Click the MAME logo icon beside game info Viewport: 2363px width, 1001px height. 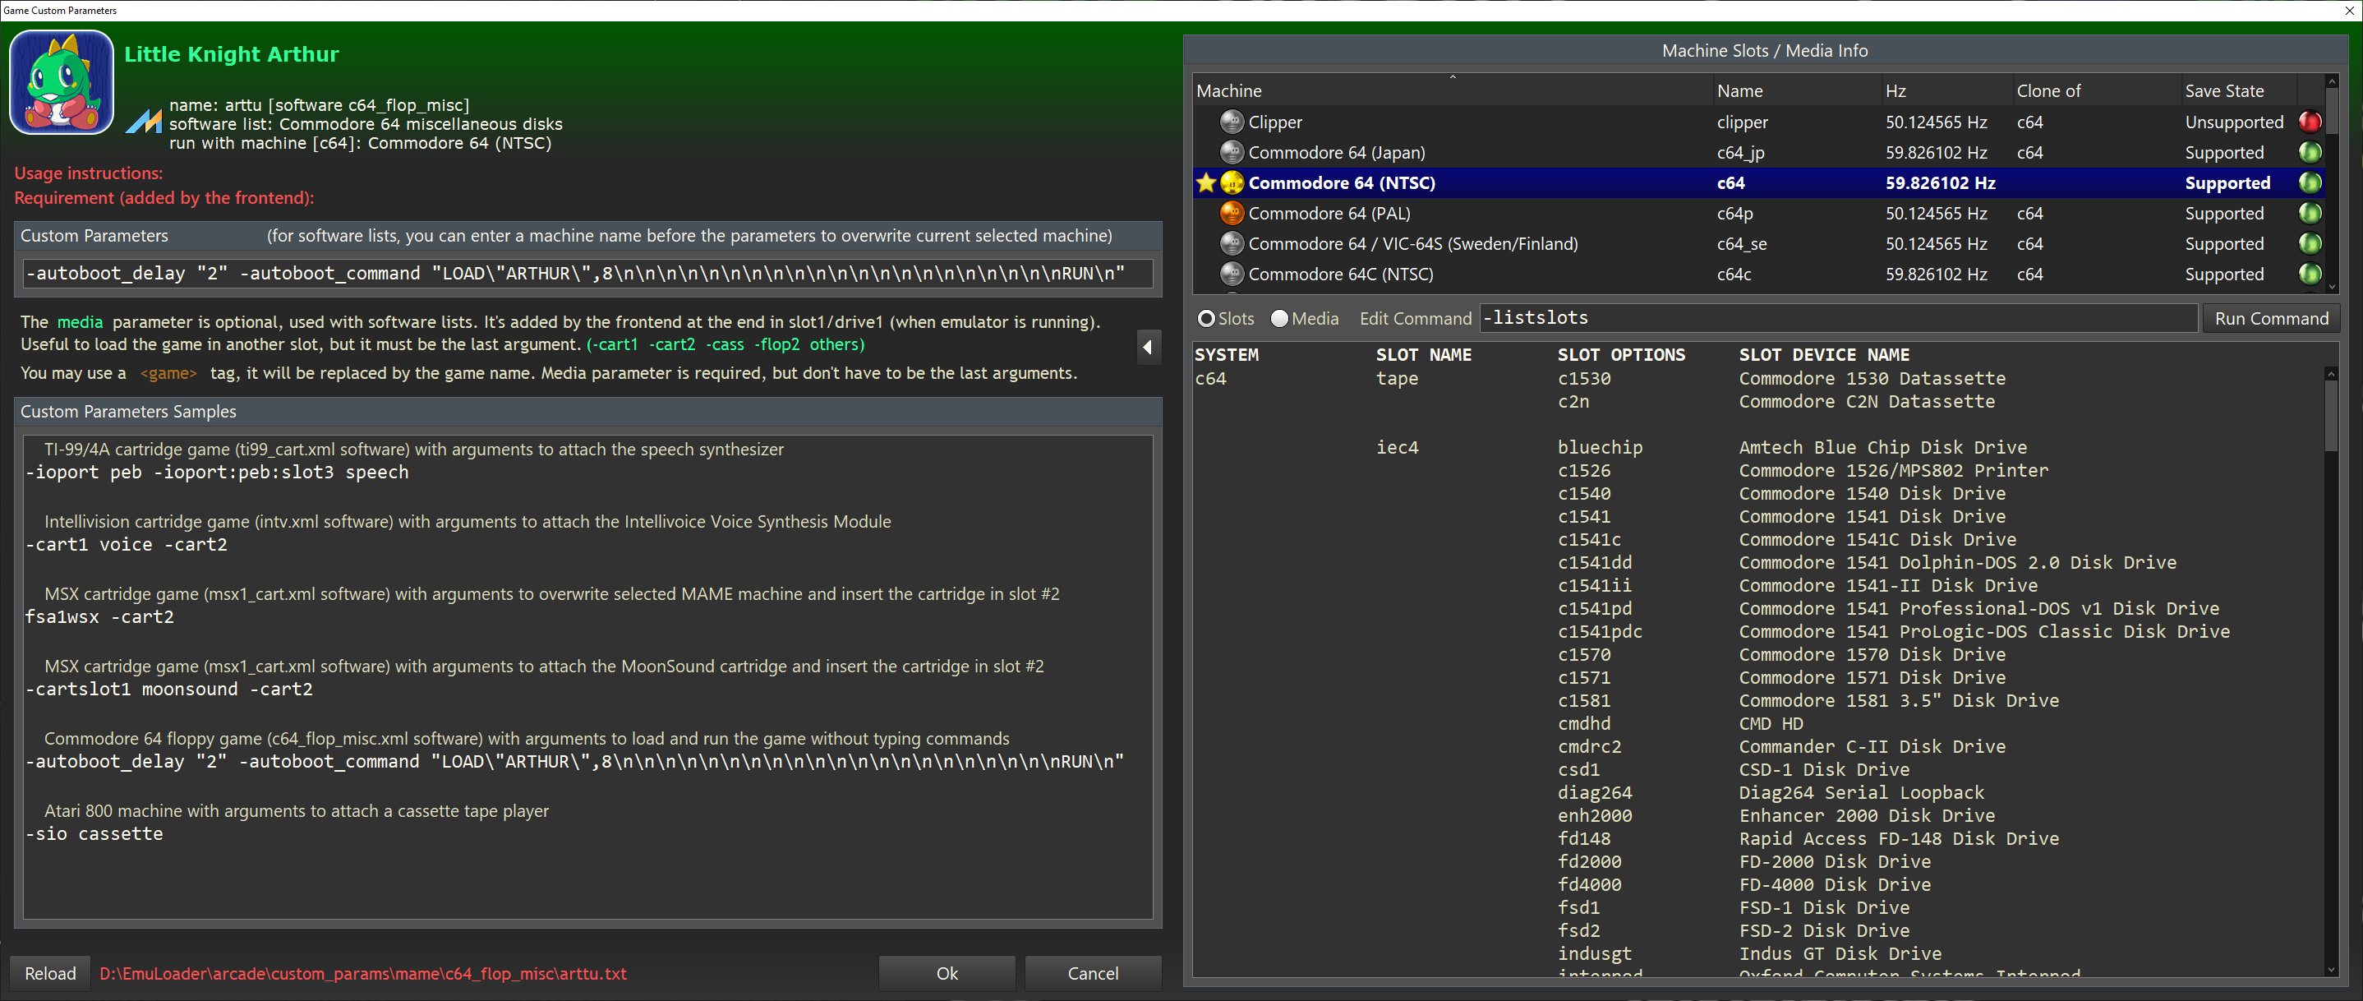click(143, 121)
